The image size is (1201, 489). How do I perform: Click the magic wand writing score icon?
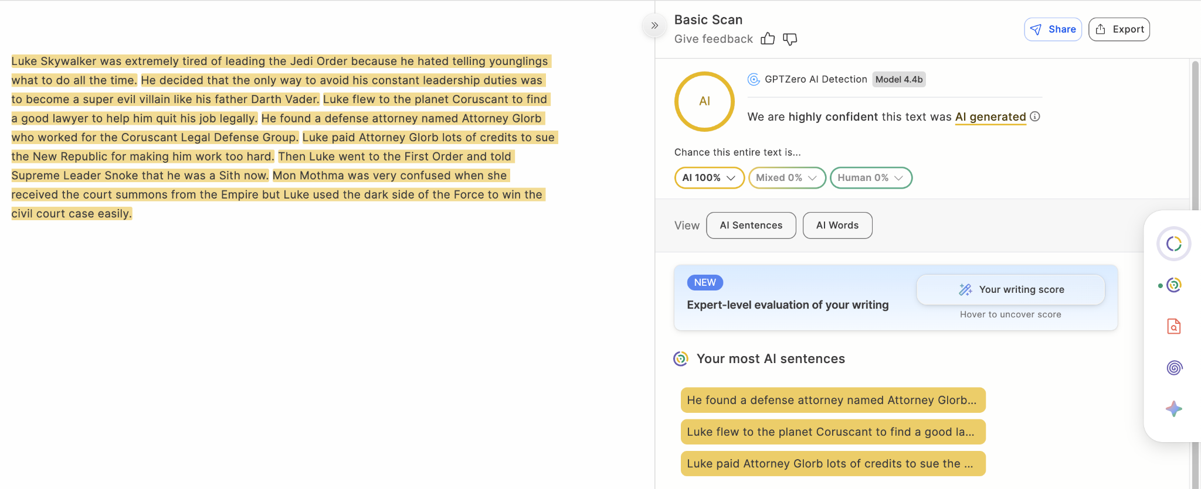click(x=965, y=290)
